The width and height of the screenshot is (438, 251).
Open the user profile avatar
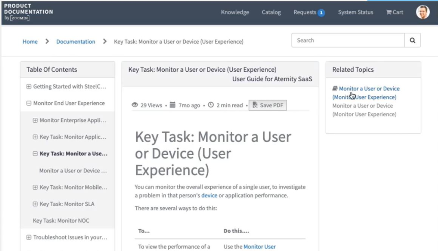pyautogui.click(x=422, y=12)
